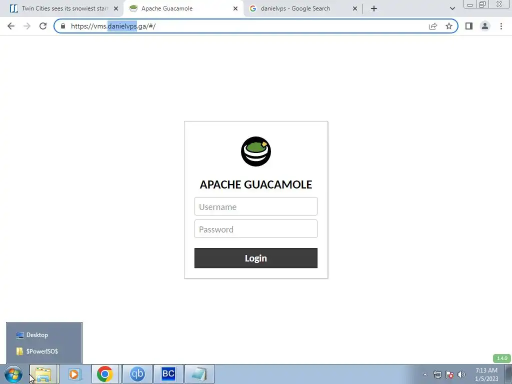Close the Twin Cities tab
This screenshot has height=384, width=512.
coord(116,8)
